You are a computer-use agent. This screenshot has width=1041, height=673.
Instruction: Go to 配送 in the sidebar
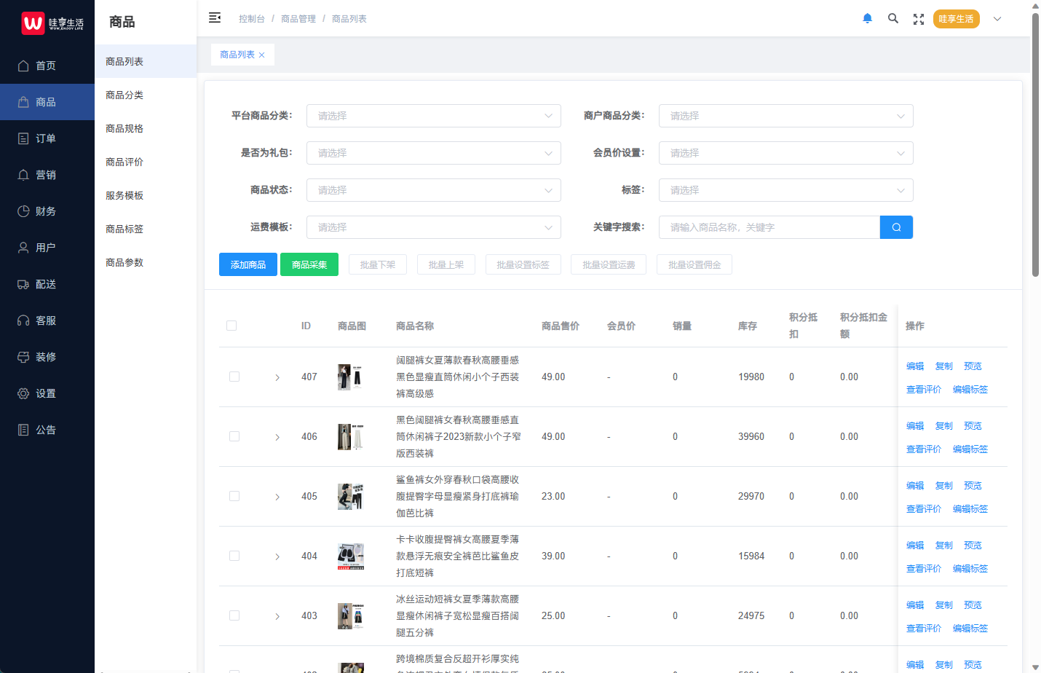coord(46,284)
